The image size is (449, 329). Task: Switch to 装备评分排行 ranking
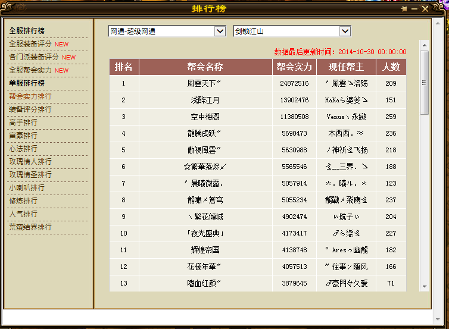pos(30,109)
